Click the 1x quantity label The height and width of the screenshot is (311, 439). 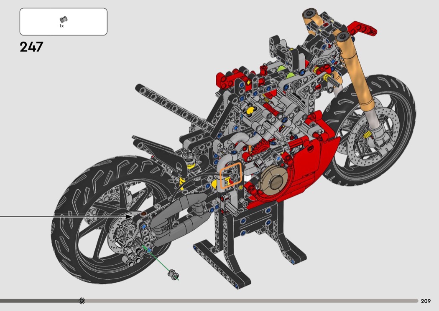61,26
